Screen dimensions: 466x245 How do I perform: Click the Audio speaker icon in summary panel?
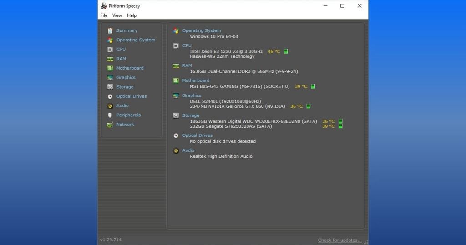pyautogui.click(x=176, y=150)
